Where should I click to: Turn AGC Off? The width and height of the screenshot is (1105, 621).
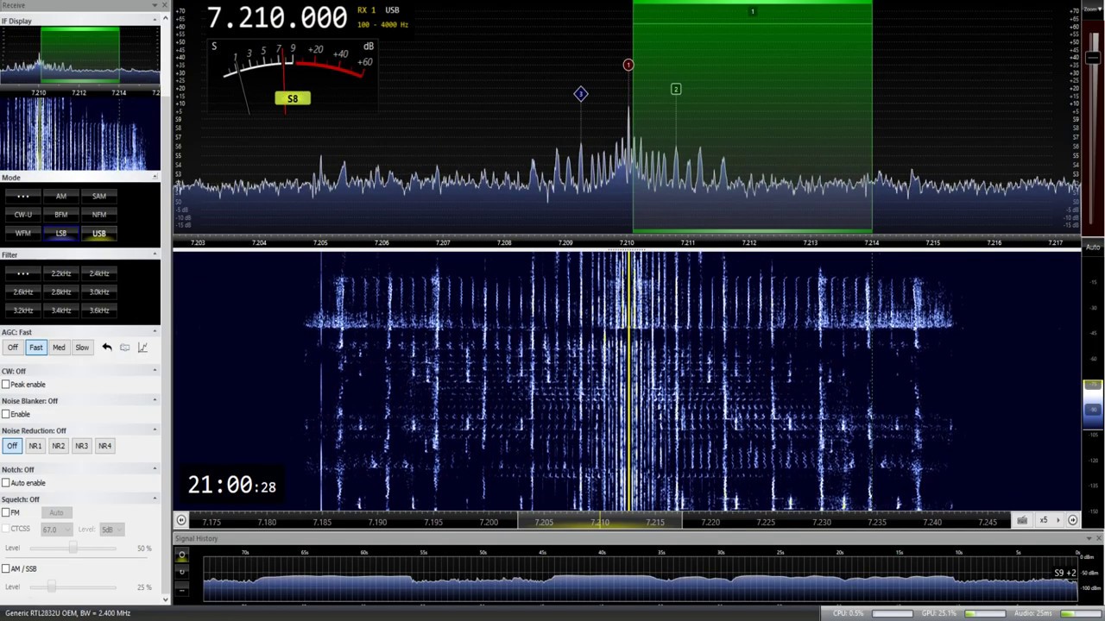click(12, 348)
